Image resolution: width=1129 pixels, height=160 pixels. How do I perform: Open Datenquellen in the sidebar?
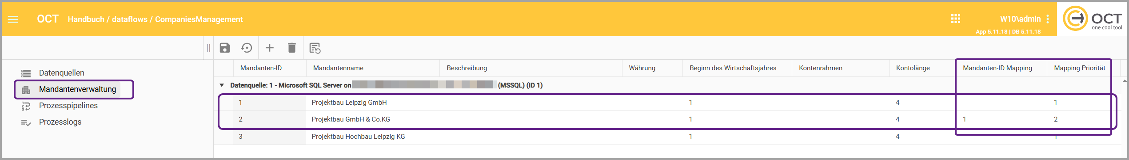point(61,73)
